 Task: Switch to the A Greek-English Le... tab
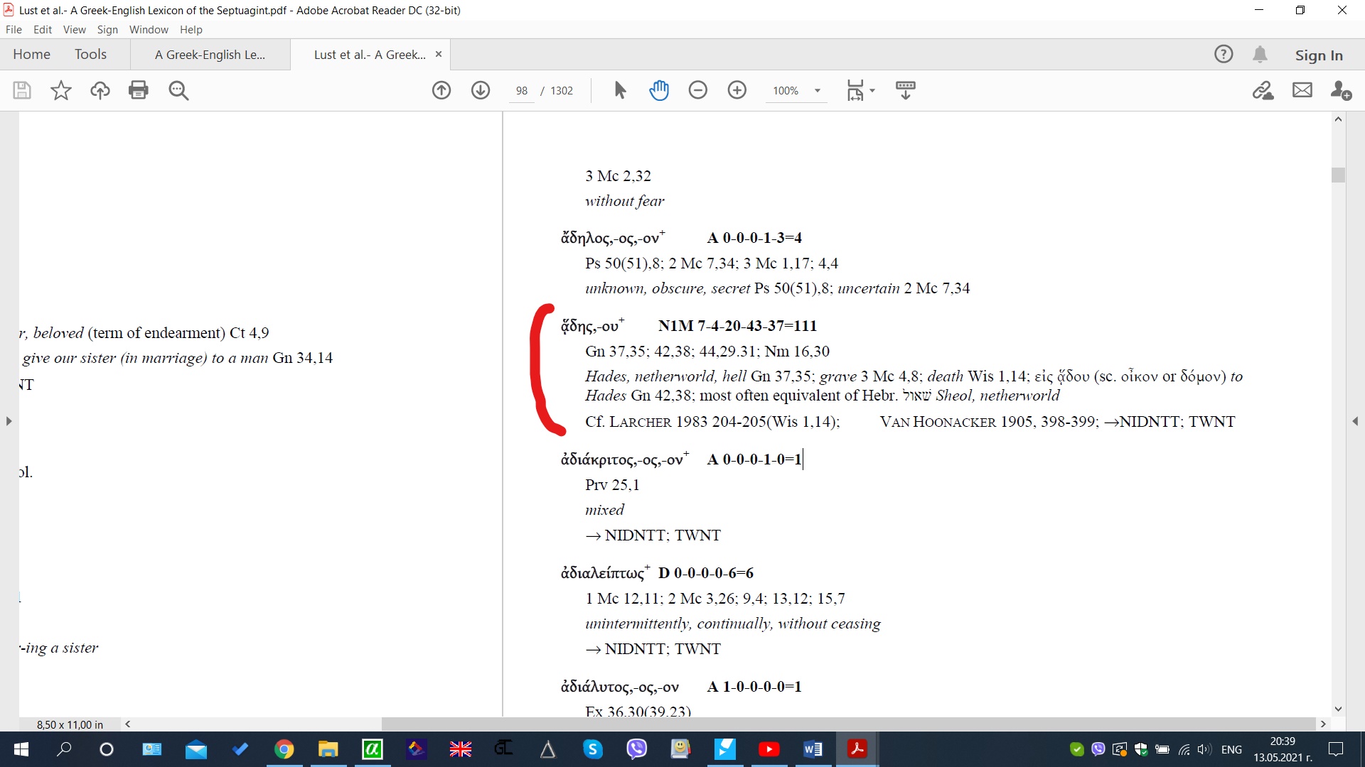[210, 55]
